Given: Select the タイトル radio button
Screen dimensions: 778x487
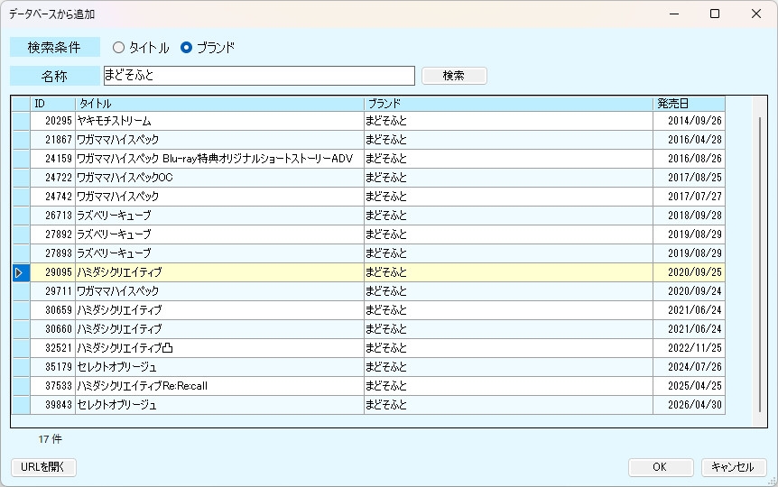Looking at the screenshot, I should coord(119,48).
